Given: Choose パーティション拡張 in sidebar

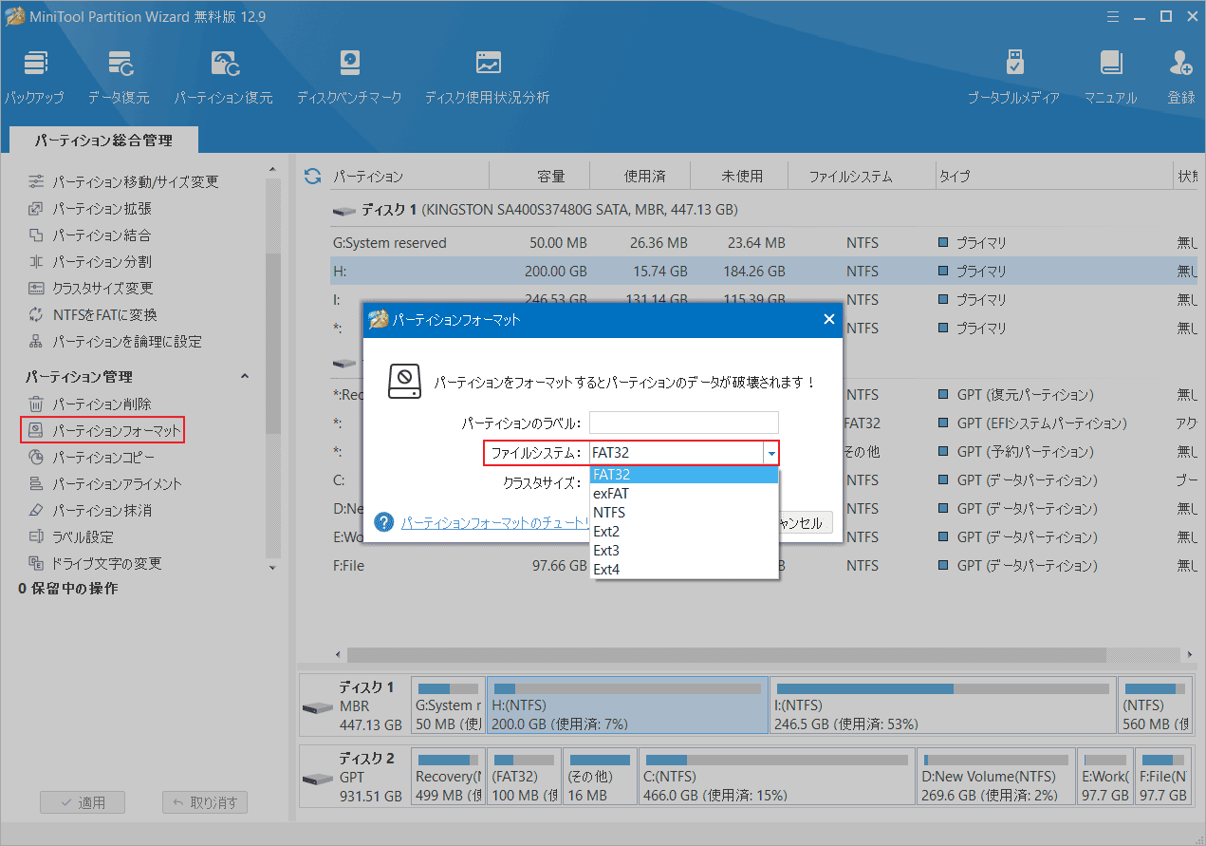Looking at the screenshot, I should tap(90, 208).
